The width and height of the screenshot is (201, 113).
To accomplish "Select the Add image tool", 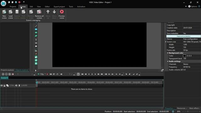I will click(x=36, y=57).
